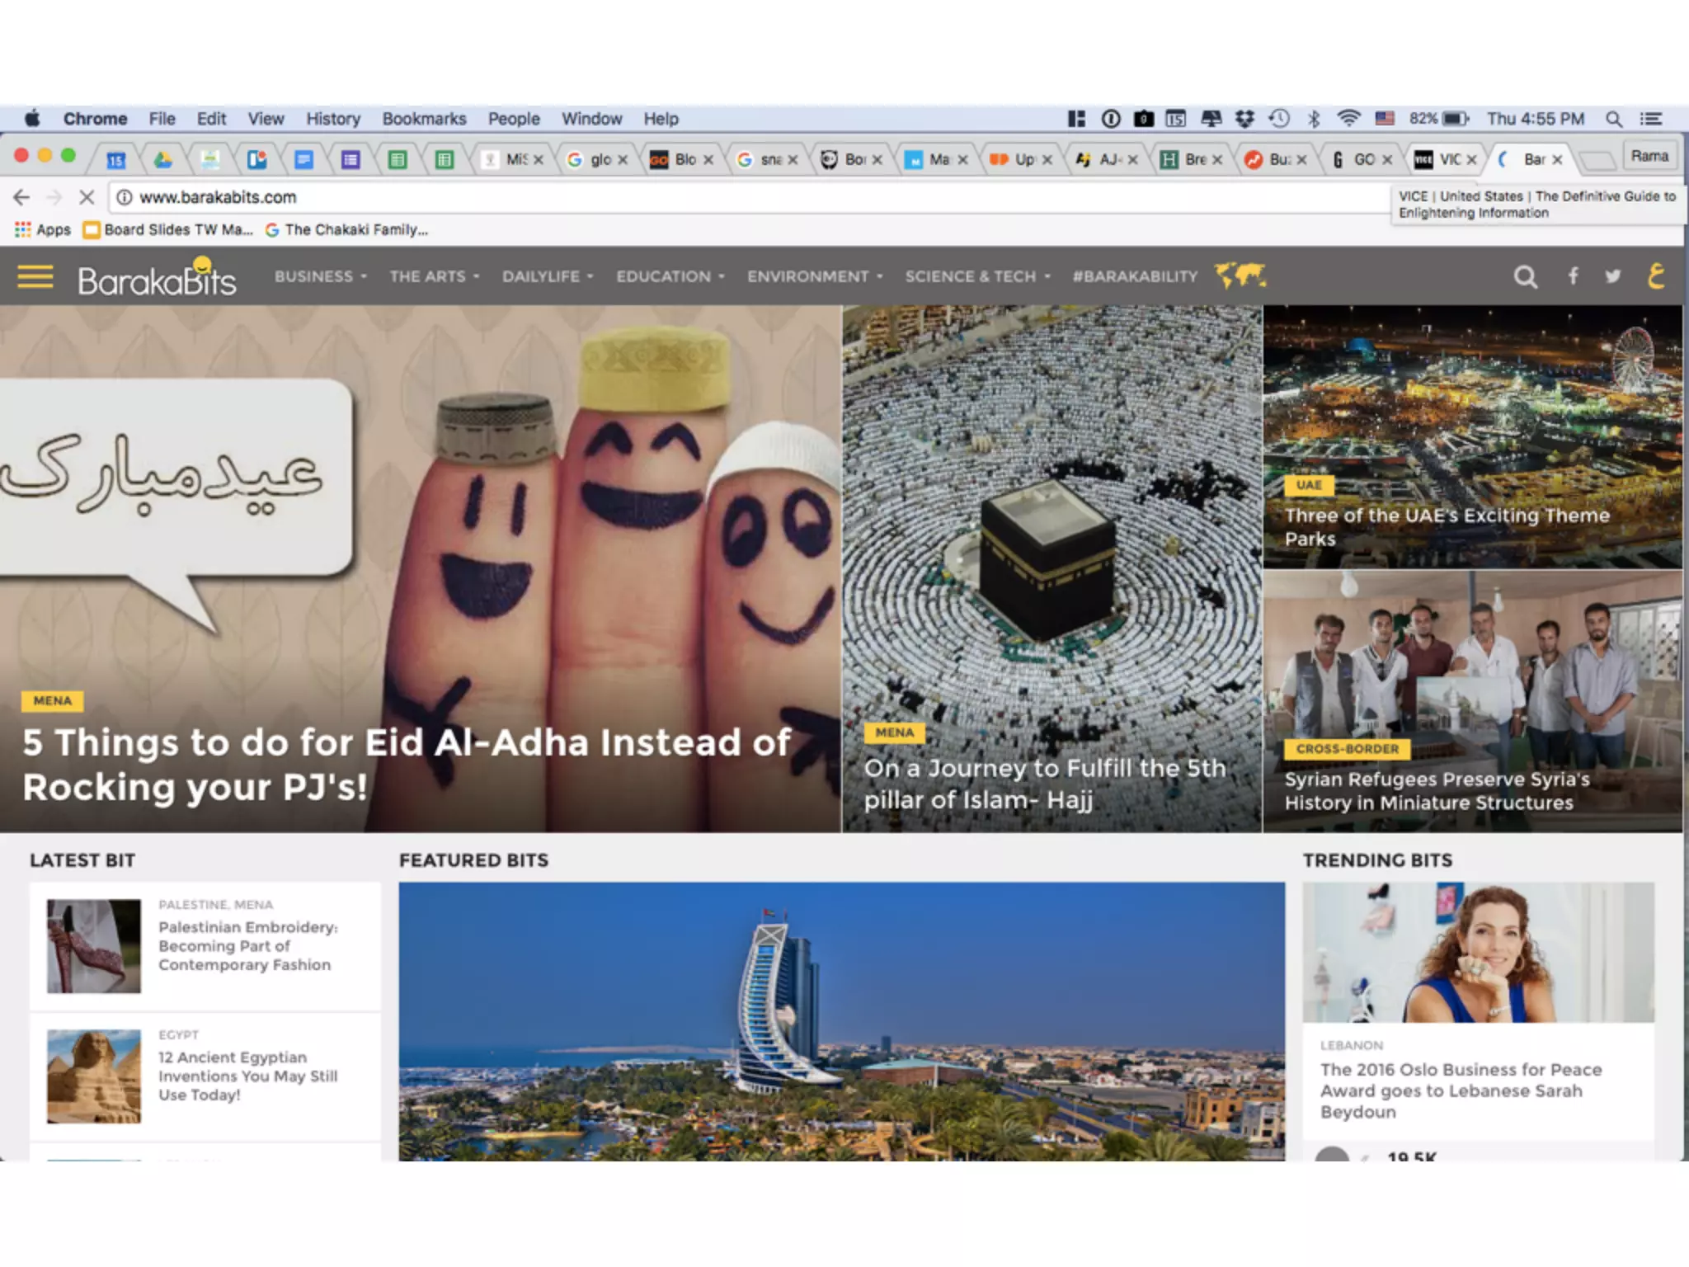1689x1267 pixels.
Task: Open the #BARAKABILITY link
Action: click(1134, 277)
